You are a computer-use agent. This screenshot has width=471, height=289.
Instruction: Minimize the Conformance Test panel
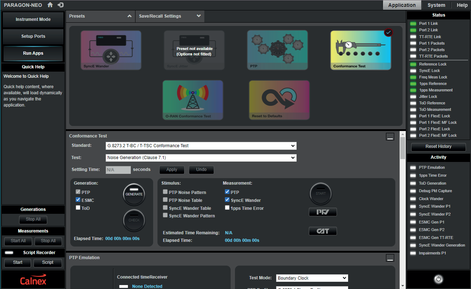click(x=390, y=136)
